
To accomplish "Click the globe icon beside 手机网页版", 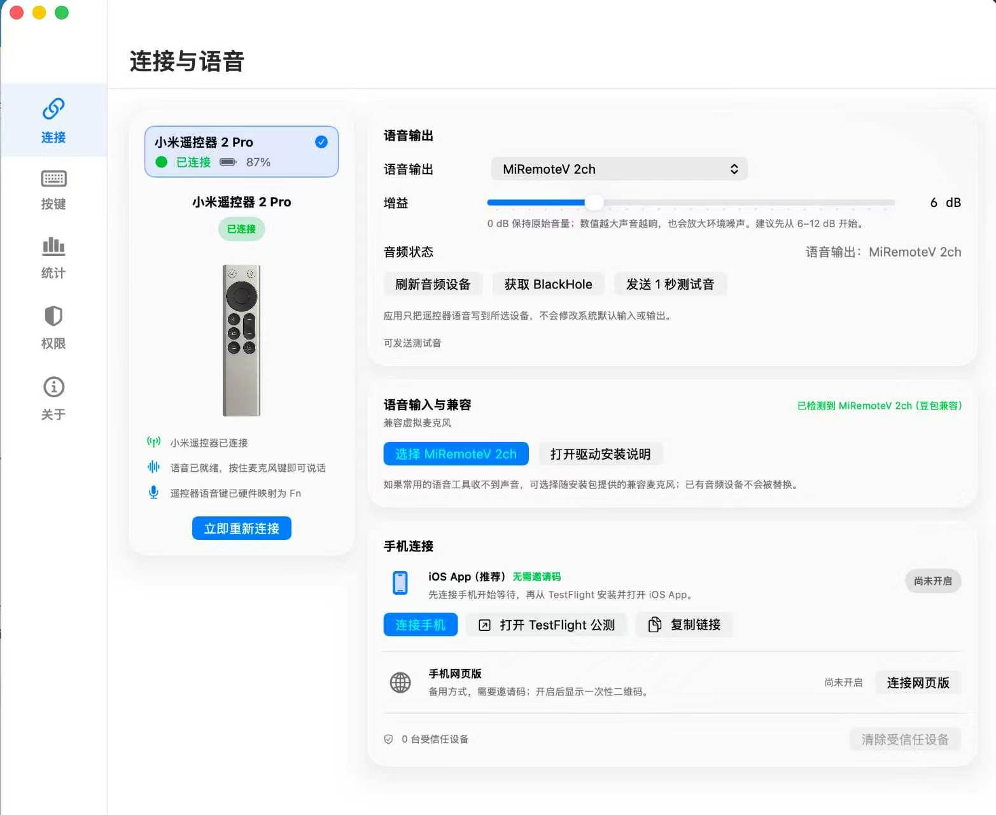I will pyautogui.click(x=400, y=682).
